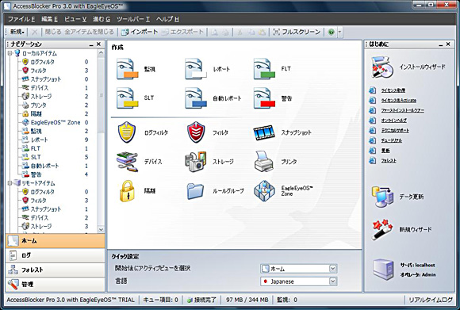Select フォレスト button below ログ in navigation

click(x=56, y=270)
